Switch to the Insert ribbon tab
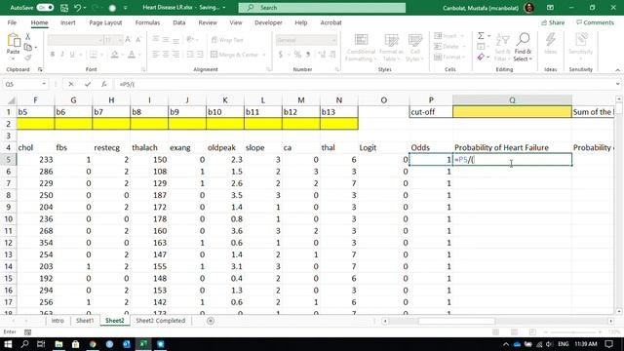The image size is (624, 351). [x=67, y=22]
